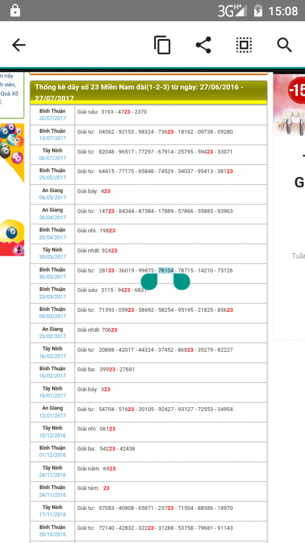
Task: Open An Giang date link 20/04/2017
Action: pos(52,218)
